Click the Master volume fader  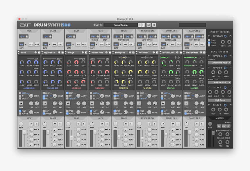click(213, 133)
